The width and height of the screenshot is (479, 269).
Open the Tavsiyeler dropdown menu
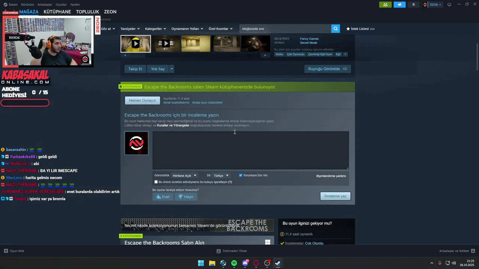point(130,29)
